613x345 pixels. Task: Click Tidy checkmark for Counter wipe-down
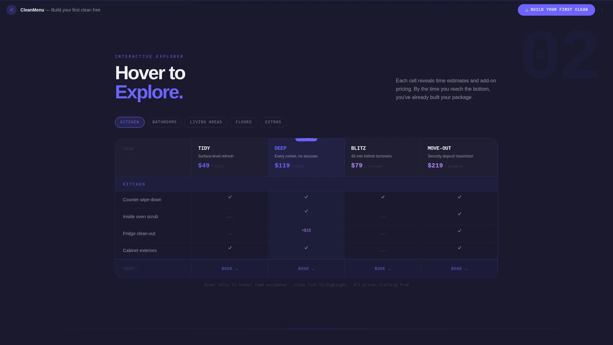[230, 197]
